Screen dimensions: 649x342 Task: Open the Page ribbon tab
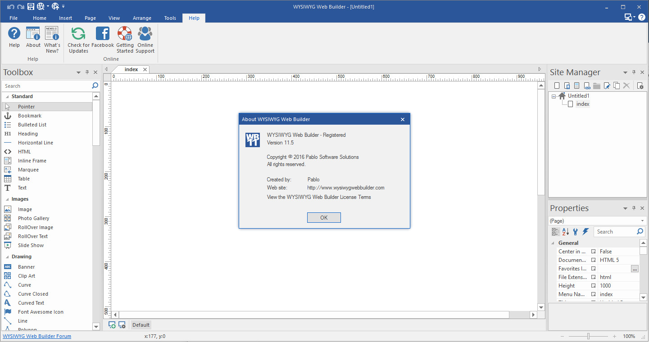point(90,18)
